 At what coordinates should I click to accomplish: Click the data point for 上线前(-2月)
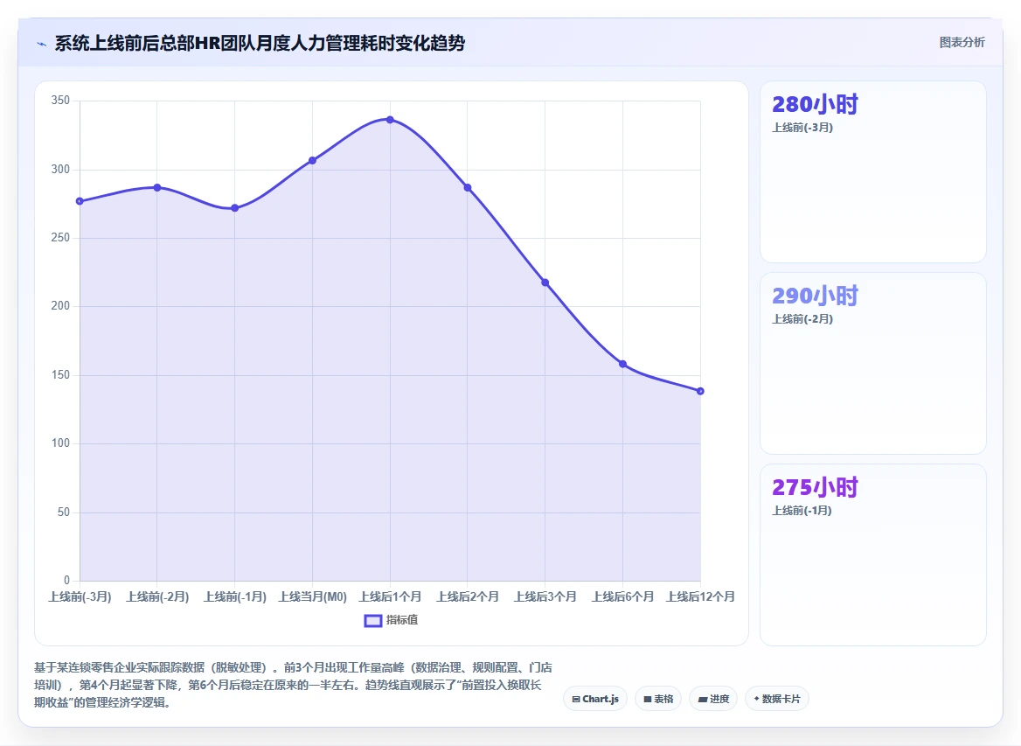click(x=157, y=188)
